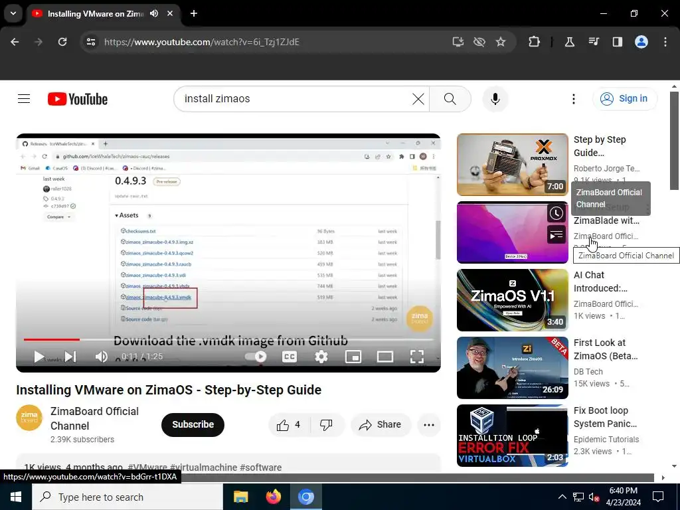
Task: Open browser extensions puzzle icon
Action: click(535, 42)
